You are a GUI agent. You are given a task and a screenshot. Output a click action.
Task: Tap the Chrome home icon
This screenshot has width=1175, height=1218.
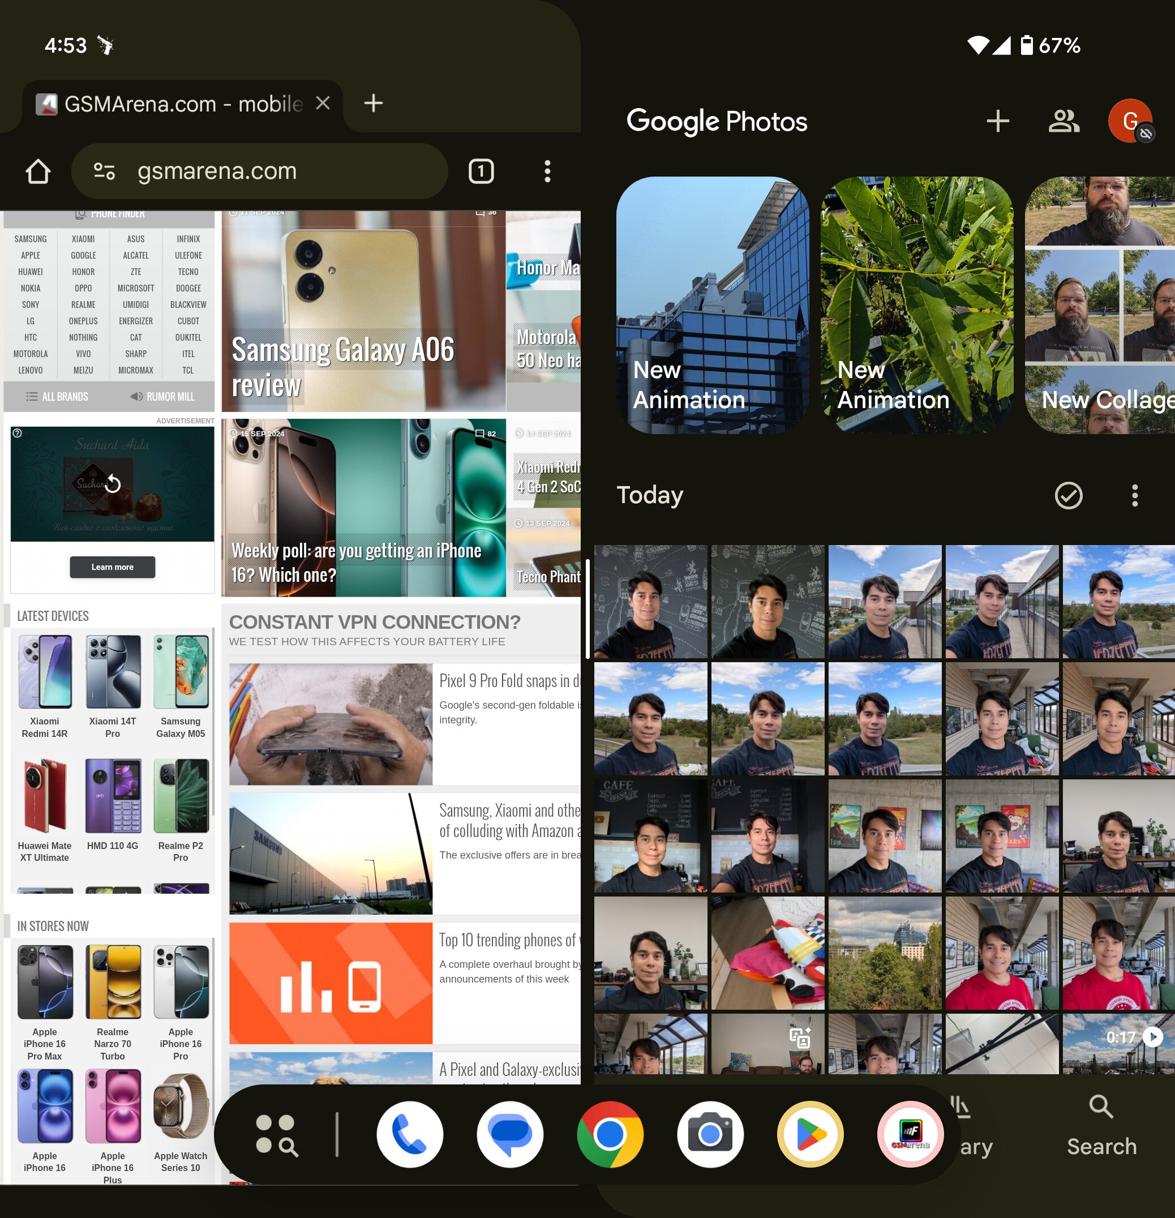pyautogui.click(x=38, y=171)
